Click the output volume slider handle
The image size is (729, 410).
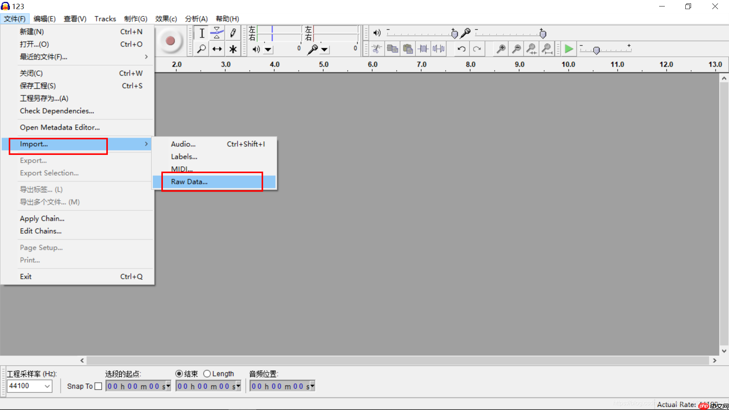tap(454, 34)
